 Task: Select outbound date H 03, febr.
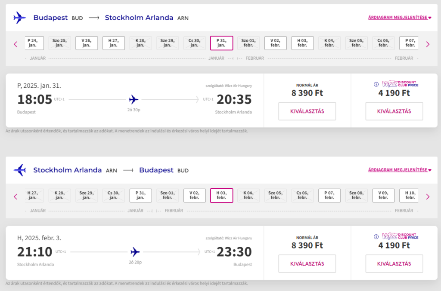tap(302, 43)
